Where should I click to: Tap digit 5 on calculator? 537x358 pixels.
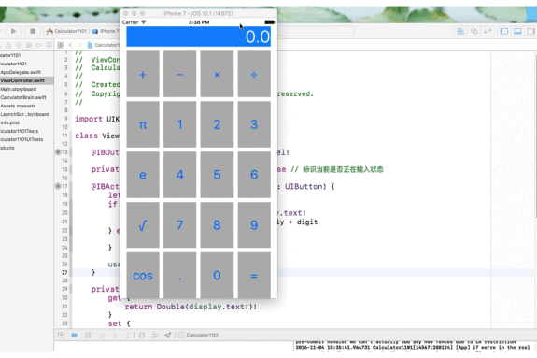click(x=217, y=175)
